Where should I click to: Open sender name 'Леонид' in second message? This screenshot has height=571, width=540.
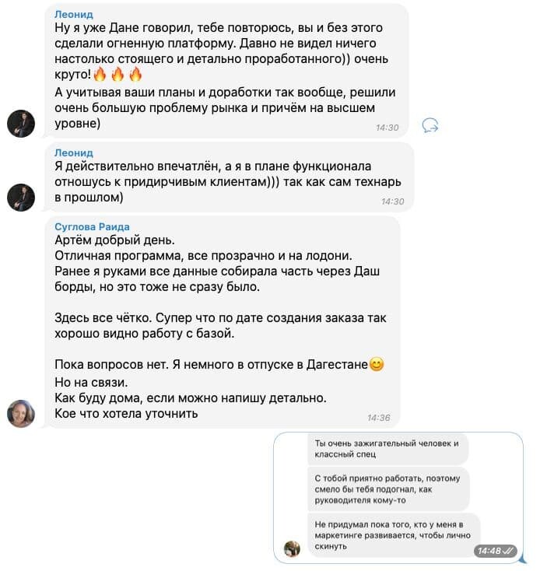coord(74,152)
